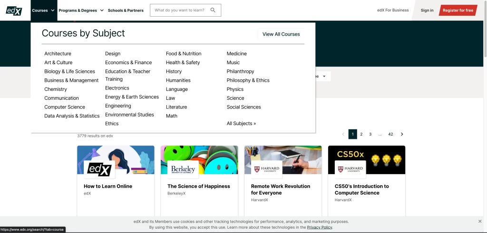
Task: Click Sign in
Action: coord(427,10)
